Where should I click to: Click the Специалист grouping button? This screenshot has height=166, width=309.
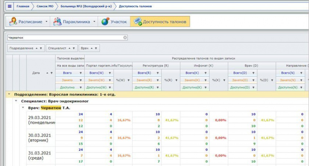61,48
